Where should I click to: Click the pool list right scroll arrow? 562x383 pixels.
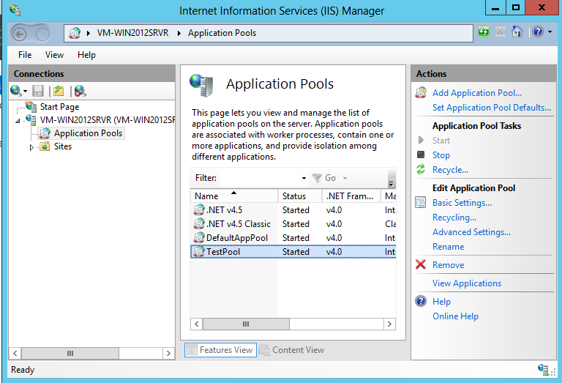(389, 324)
